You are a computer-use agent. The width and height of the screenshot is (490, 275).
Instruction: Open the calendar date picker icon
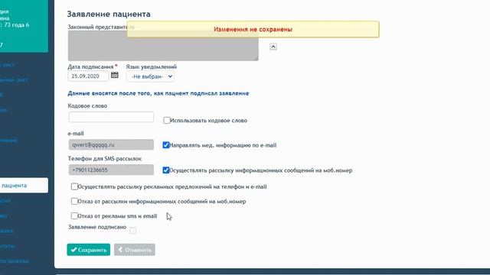tap(115, 75)
